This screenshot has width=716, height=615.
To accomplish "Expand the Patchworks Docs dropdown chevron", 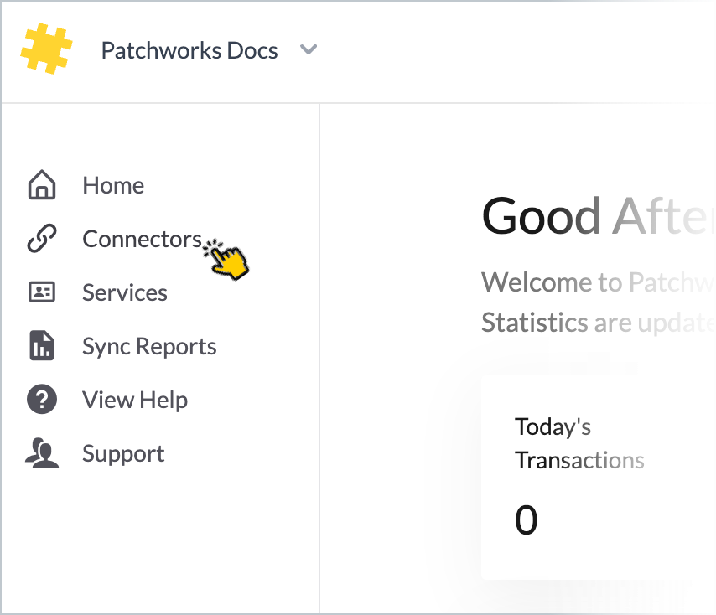I will click(309, 49).
